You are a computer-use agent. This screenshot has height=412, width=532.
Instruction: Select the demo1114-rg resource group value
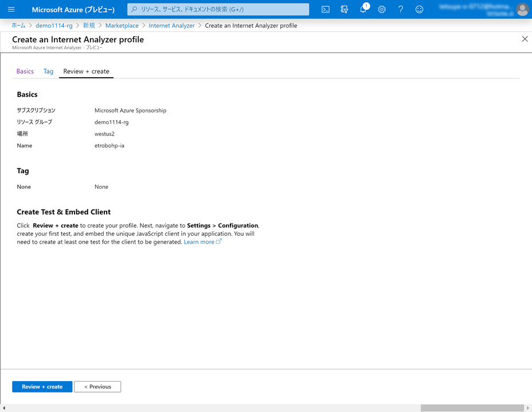tap(112, 122)
